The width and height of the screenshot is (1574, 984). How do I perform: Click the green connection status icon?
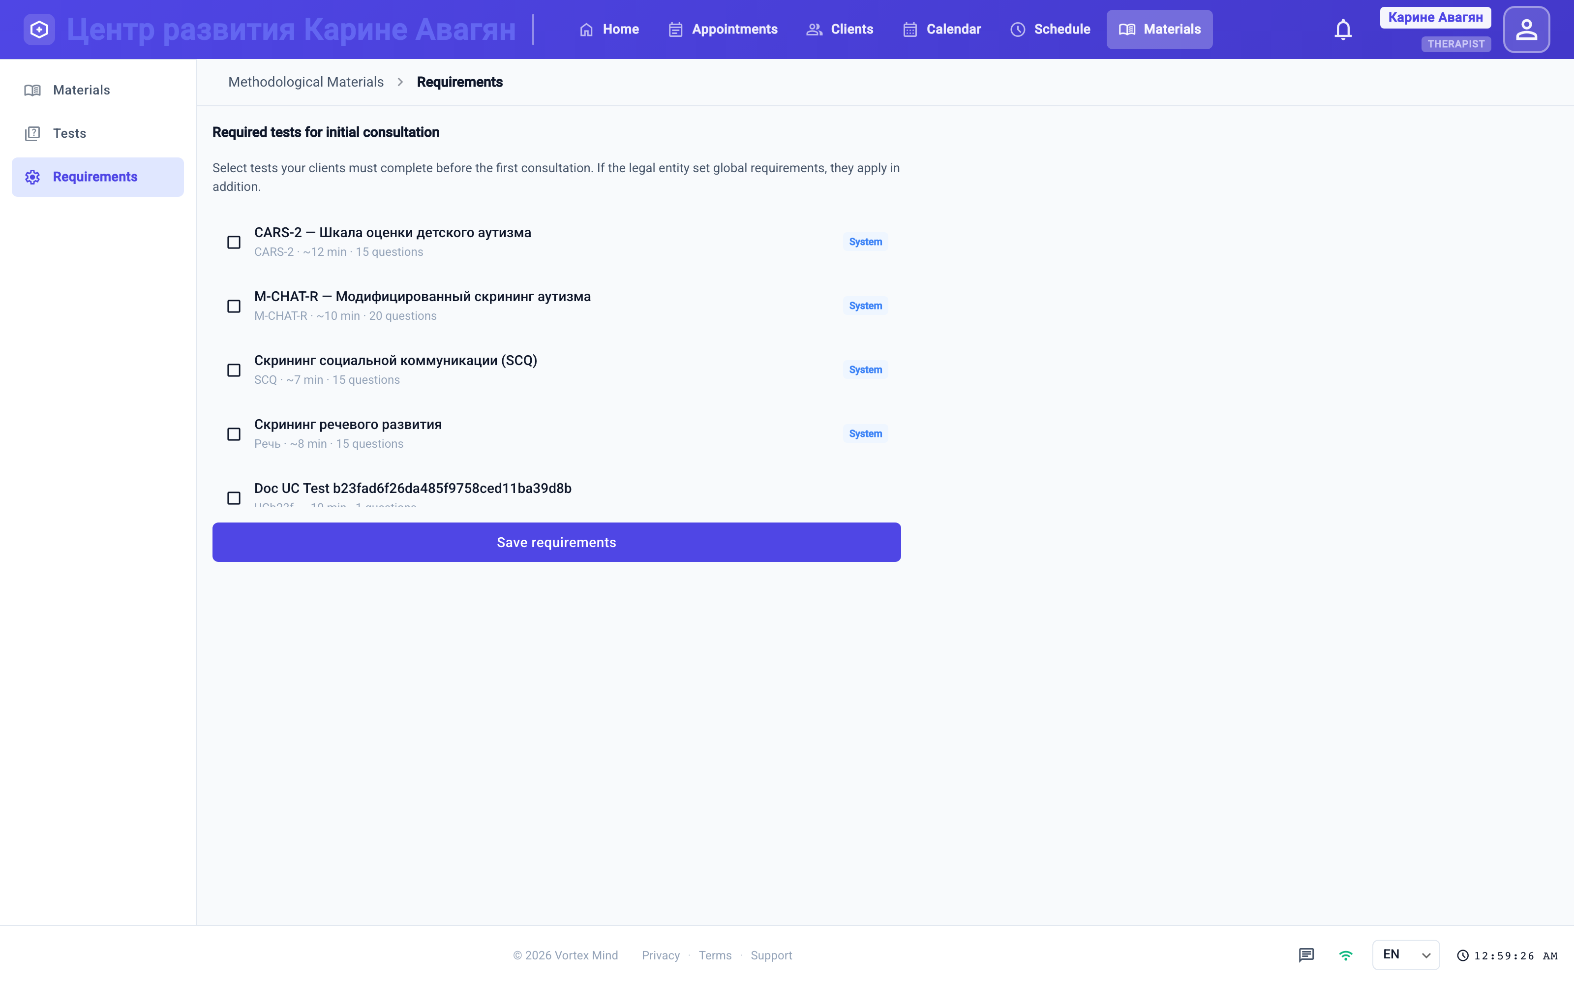pos(1346,954)
